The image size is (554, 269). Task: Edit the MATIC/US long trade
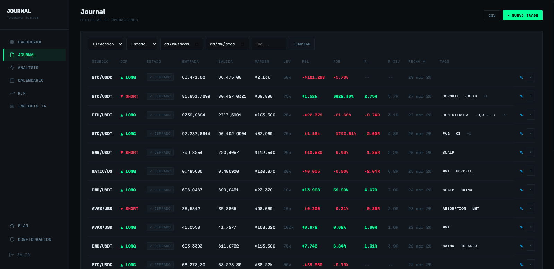tap(521, 171)
